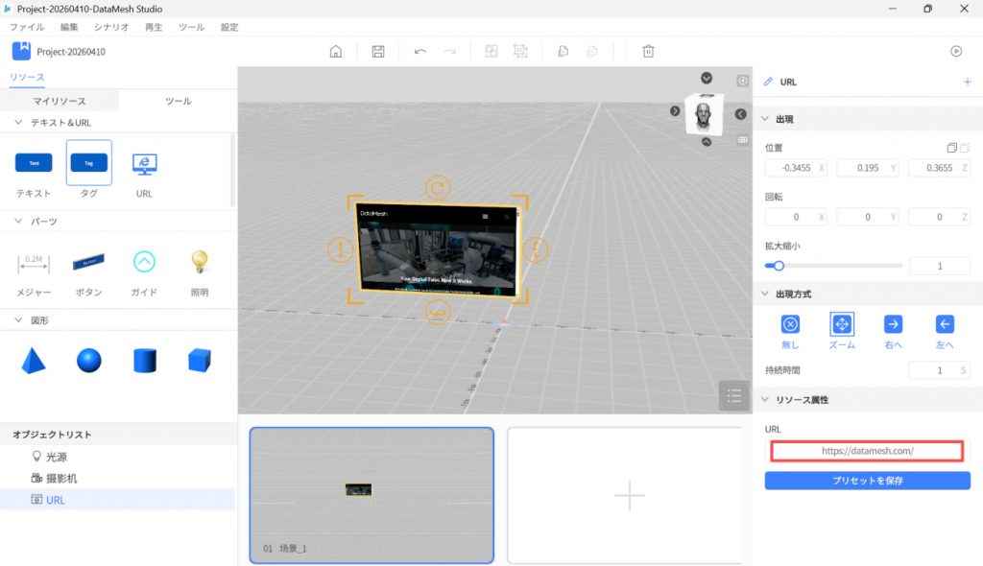Collapse the Text & URL section
This screenshot has width=983, height=566.
click(x=19, y=123)
